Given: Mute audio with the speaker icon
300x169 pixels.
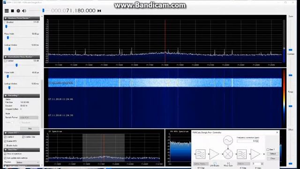Looking at the screenshot, I should coord(24,11).
